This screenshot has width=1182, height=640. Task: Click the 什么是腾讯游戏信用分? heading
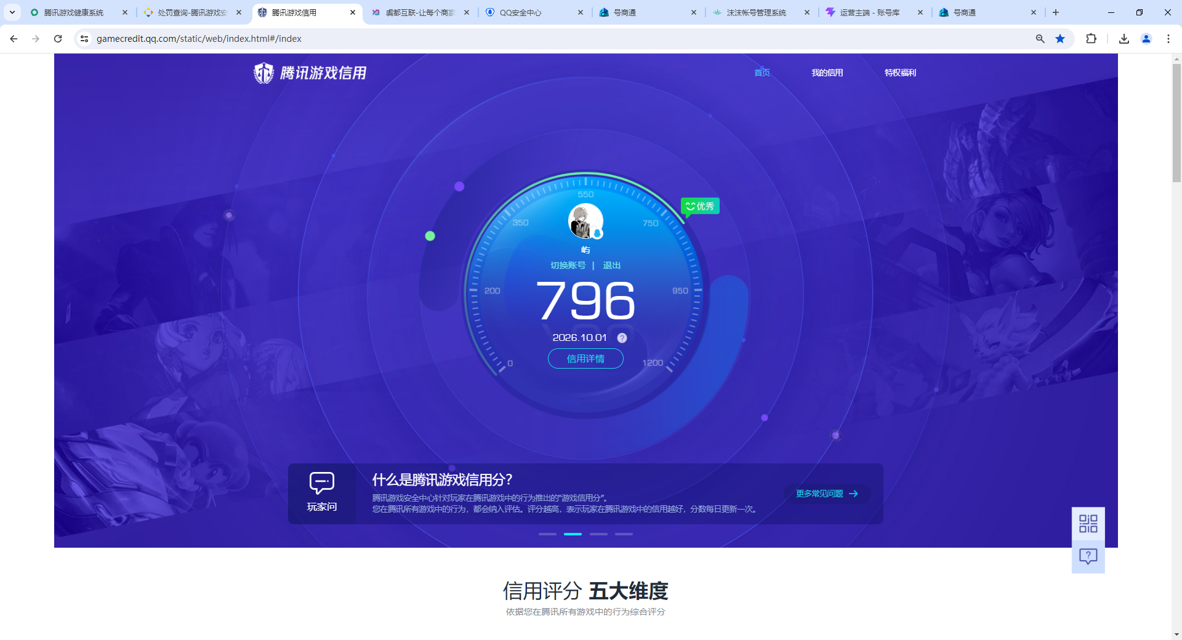tap(442, 480)
